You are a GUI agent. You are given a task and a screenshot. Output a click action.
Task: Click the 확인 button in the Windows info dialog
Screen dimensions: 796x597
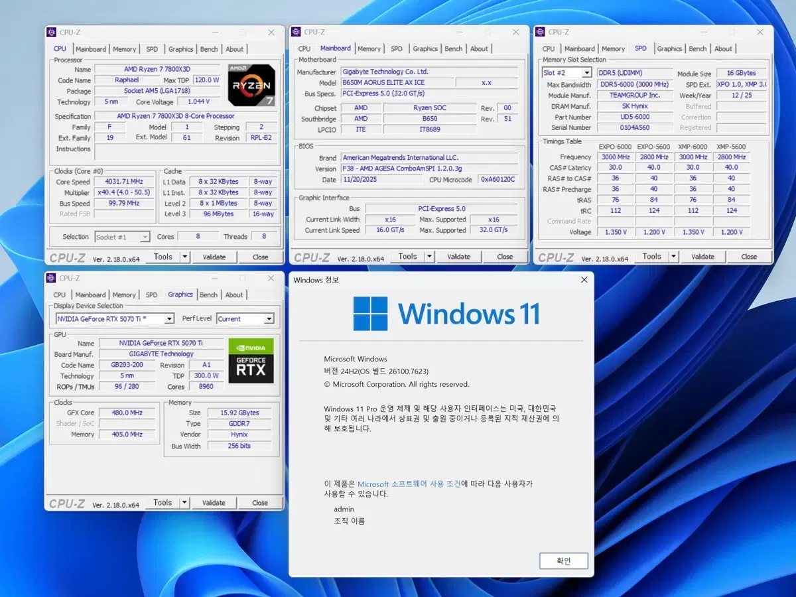563,560
